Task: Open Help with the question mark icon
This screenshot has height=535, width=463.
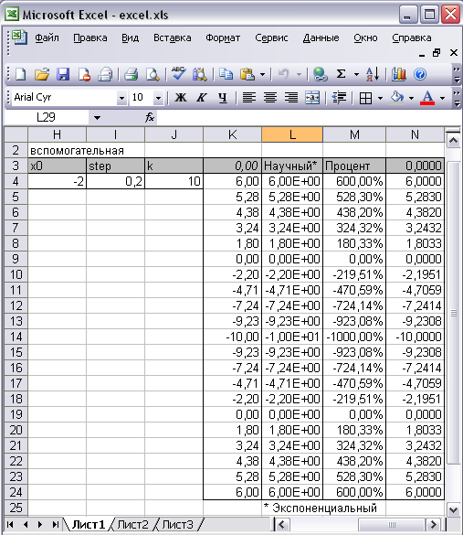Action: [420, 74]
